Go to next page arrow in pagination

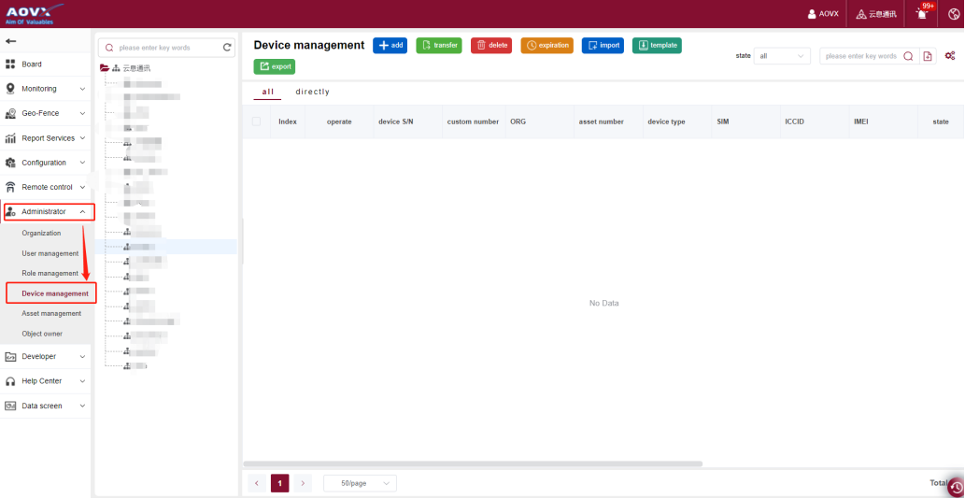tap(303, 483)
